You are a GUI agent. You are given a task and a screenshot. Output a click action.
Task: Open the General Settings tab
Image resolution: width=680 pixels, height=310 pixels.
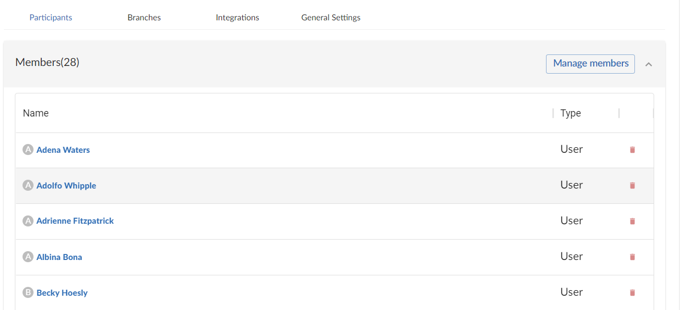331,18
